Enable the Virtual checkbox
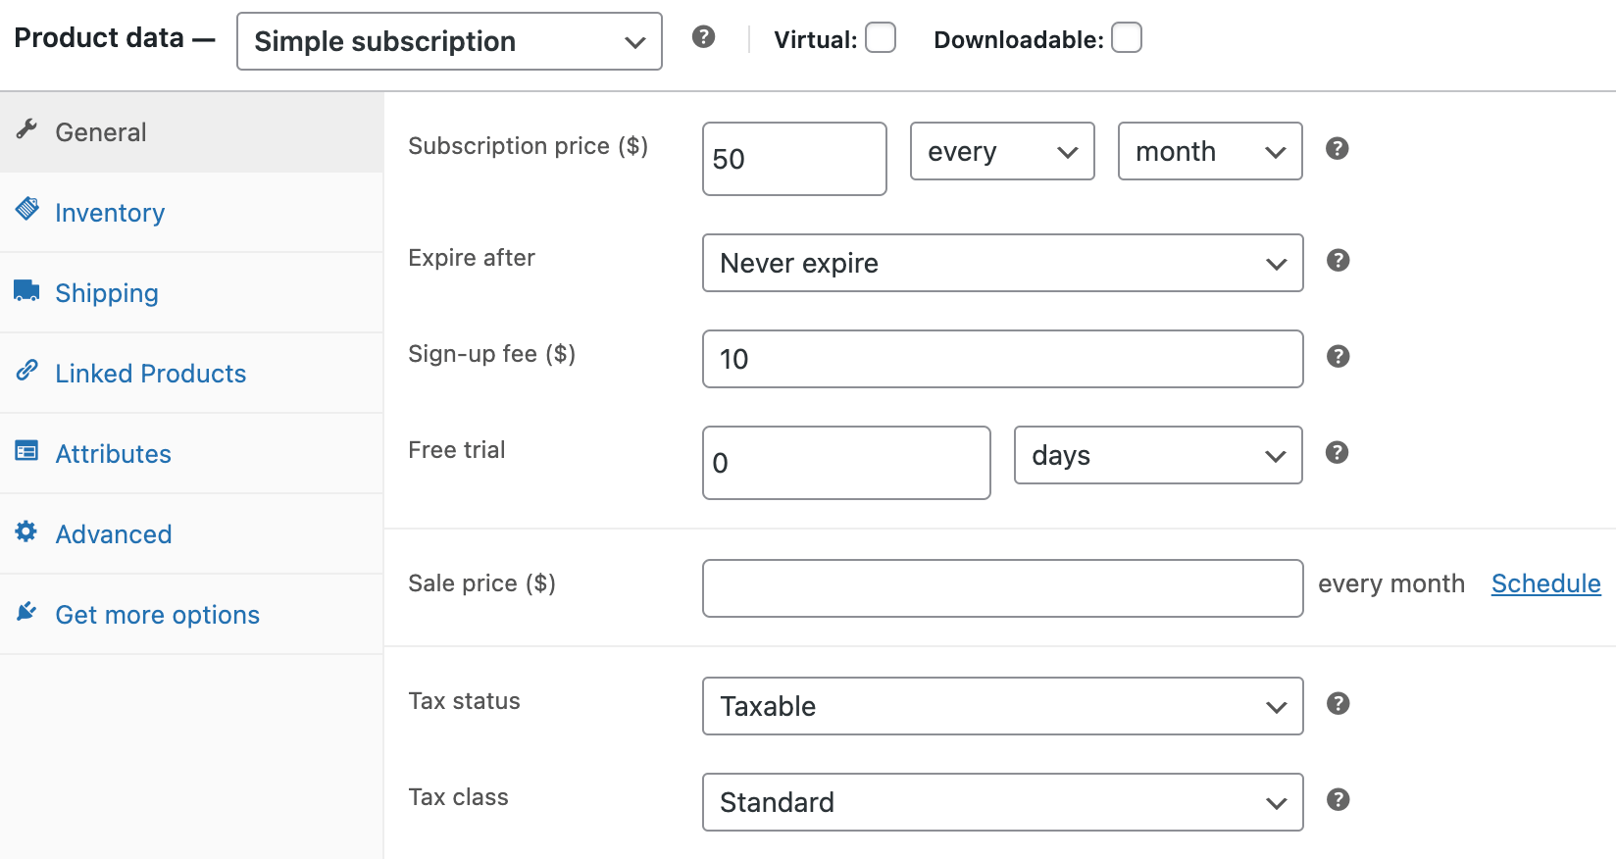 coord(881,37)
